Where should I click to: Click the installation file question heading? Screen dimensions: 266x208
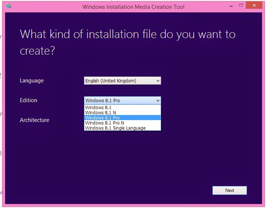click(x=128, y=42)
